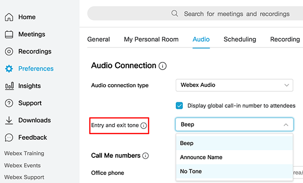Screen dimensions: 303x183
Task: Open Preferences label in sidebar
Action: (x=36, y=69)
